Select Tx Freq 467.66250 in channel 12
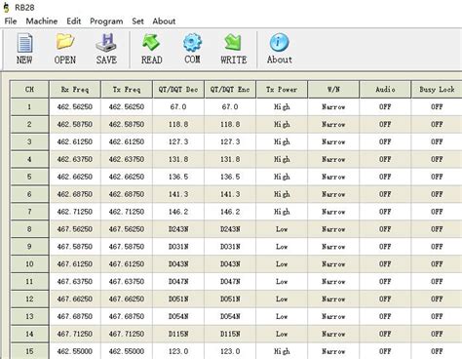Image resolution: width=462 pixels, height=359 pixels. click(x=127, y=299)
